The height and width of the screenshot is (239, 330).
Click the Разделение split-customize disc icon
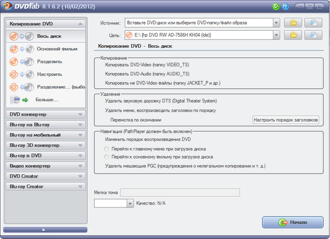pyautogui.click(x=21, y=87)
